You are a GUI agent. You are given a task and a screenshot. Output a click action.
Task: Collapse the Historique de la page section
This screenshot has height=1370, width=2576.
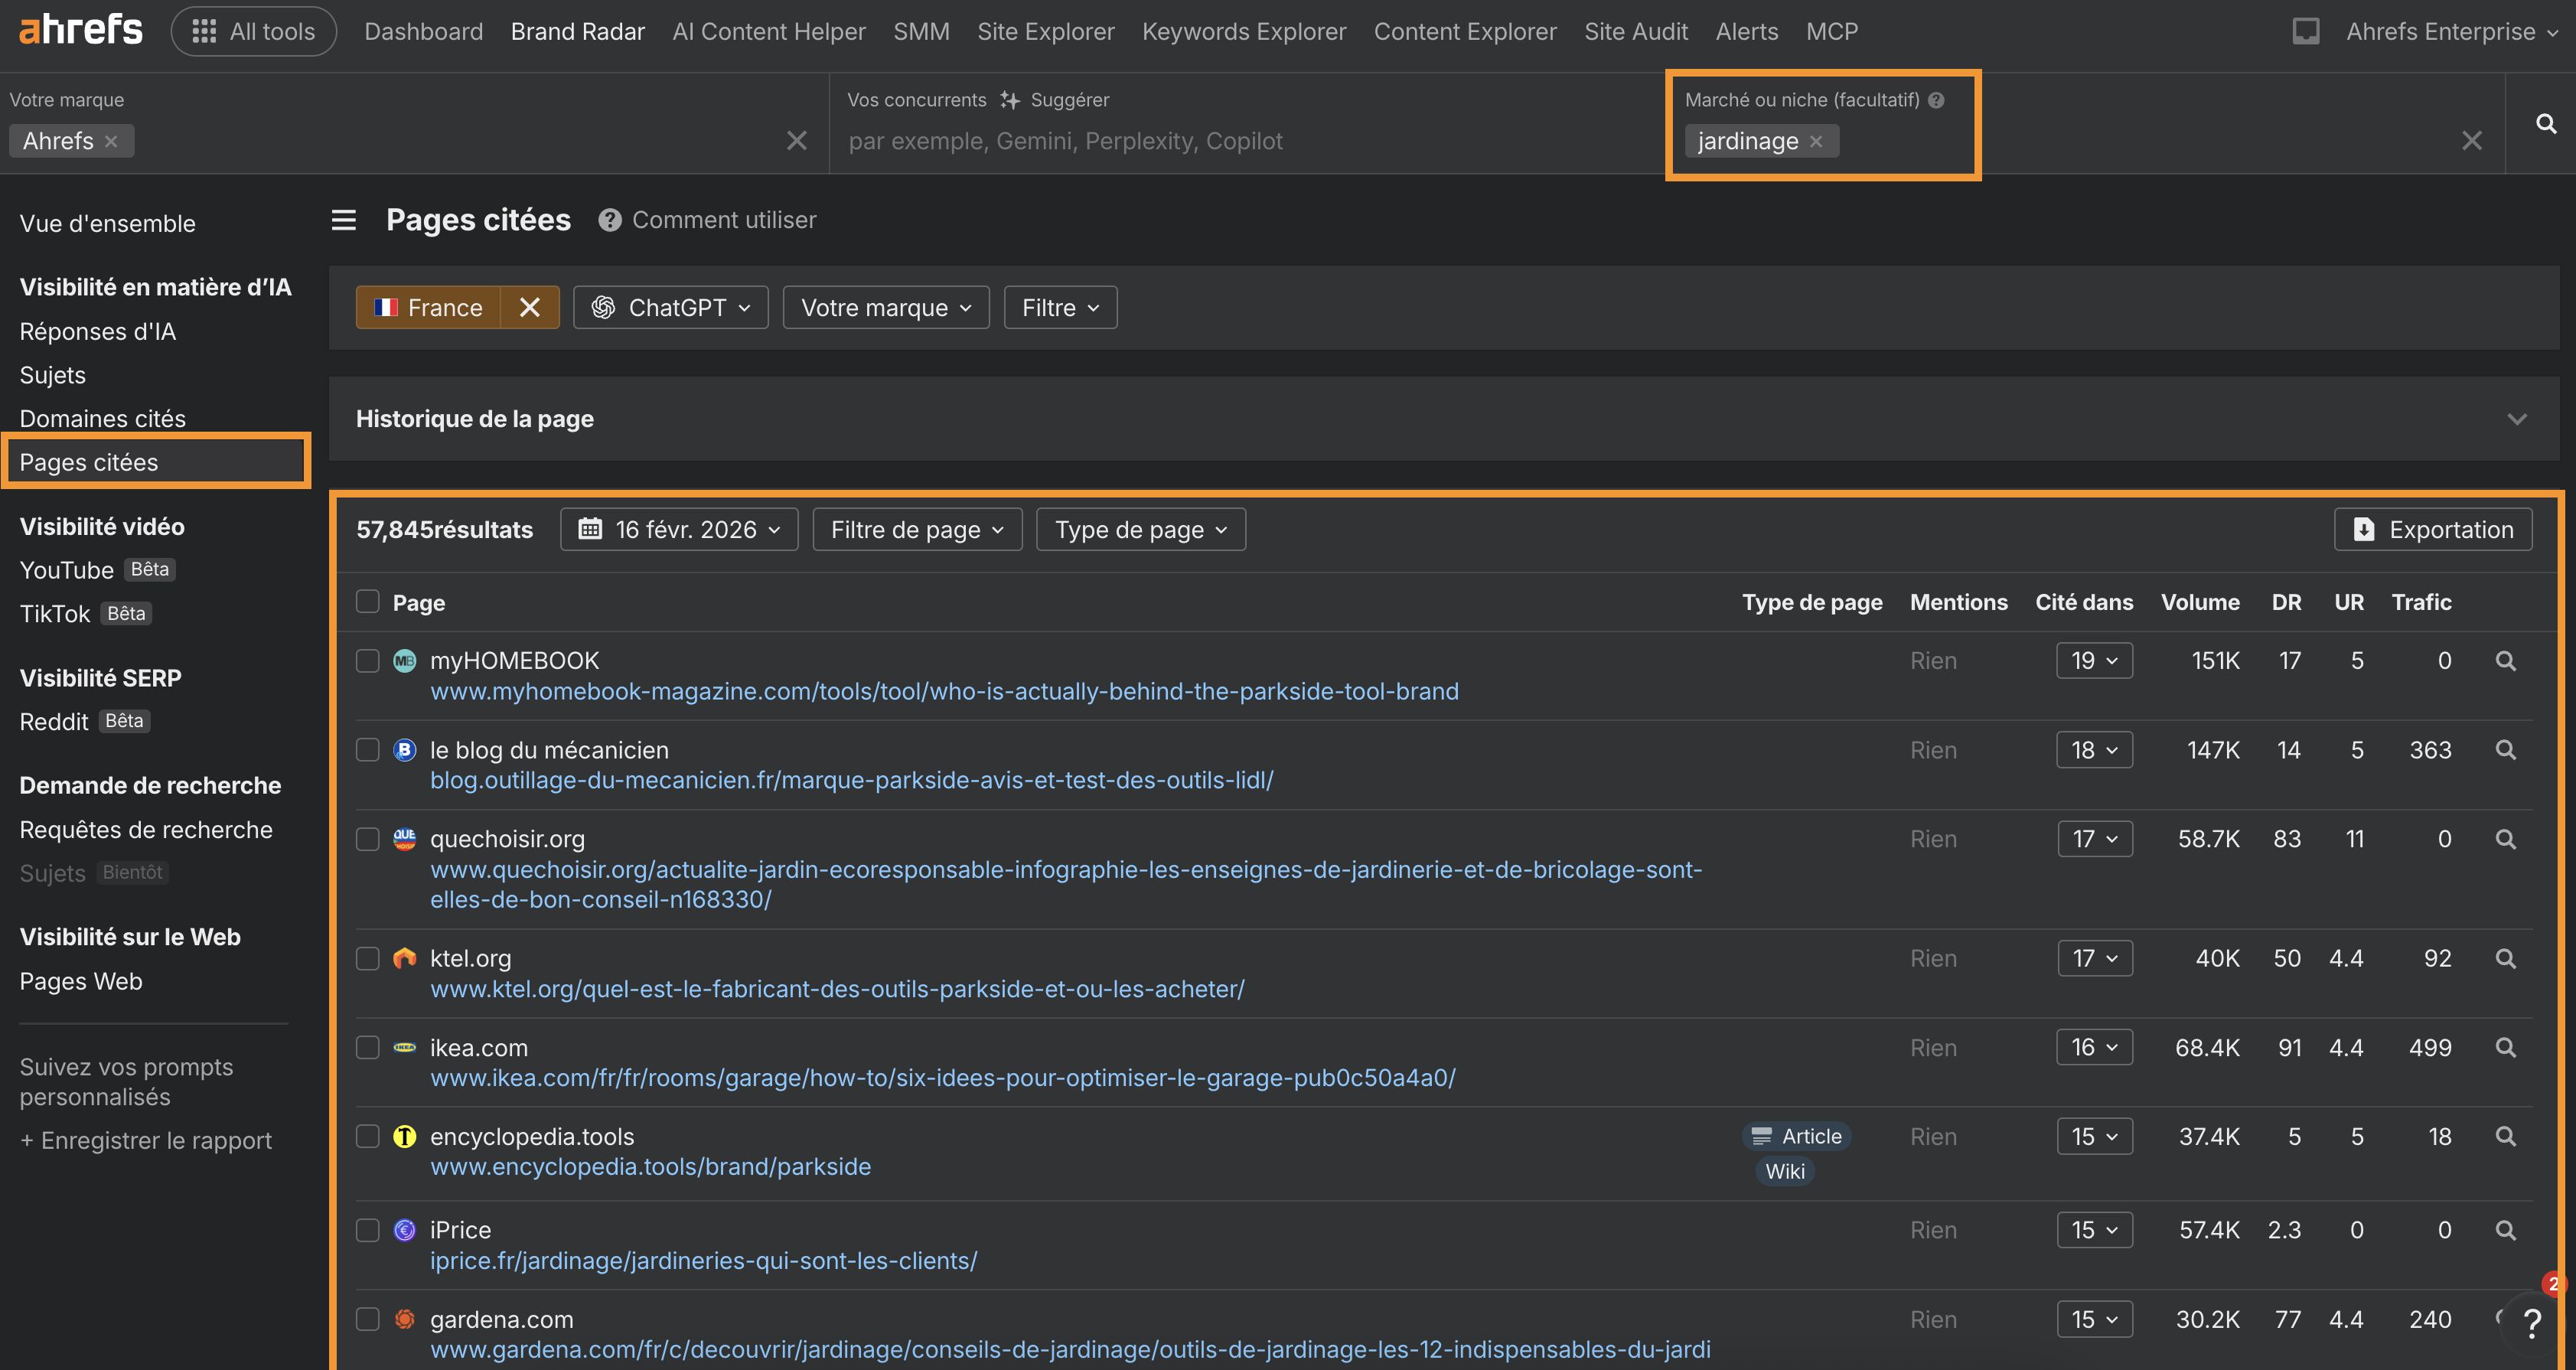tap(2518, 419)
